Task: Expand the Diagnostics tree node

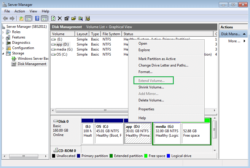Action: pyautogui.click(x=3, y=43)
